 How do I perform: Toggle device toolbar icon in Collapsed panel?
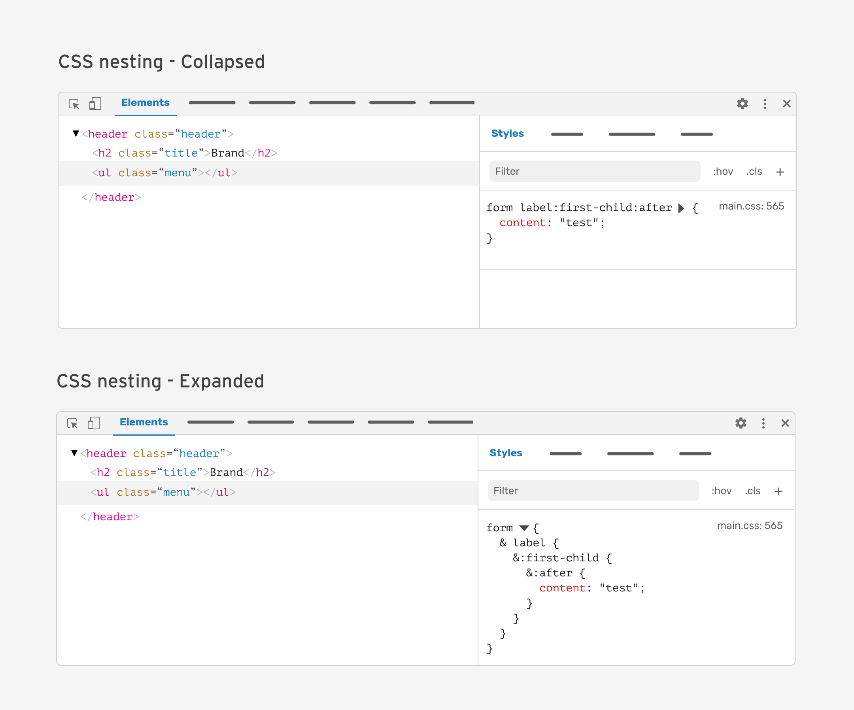[95, 104]
